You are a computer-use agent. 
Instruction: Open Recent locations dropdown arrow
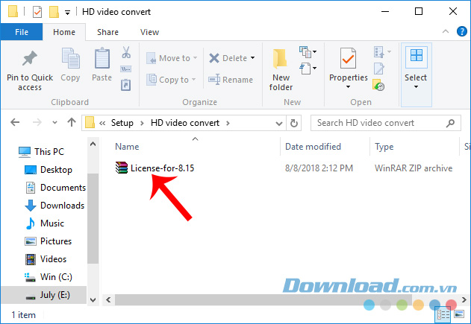click(x=54, y=123)
